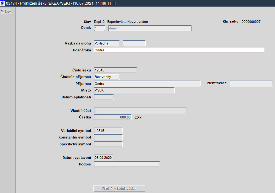The image size is (275, 193).
Task: Click the empty field next to Pokladna
Action: (x=134, y=43)
